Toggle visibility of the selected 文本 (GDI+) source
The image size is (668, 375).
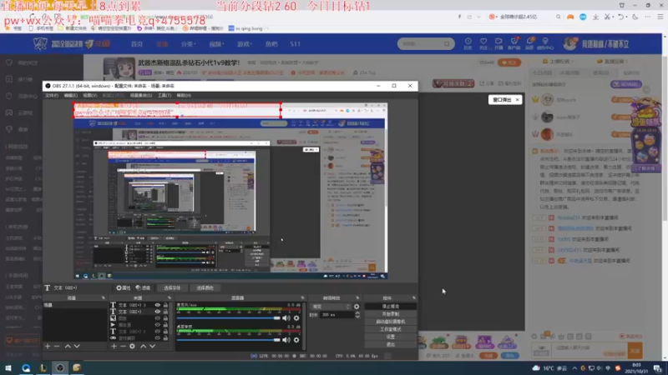158,312
